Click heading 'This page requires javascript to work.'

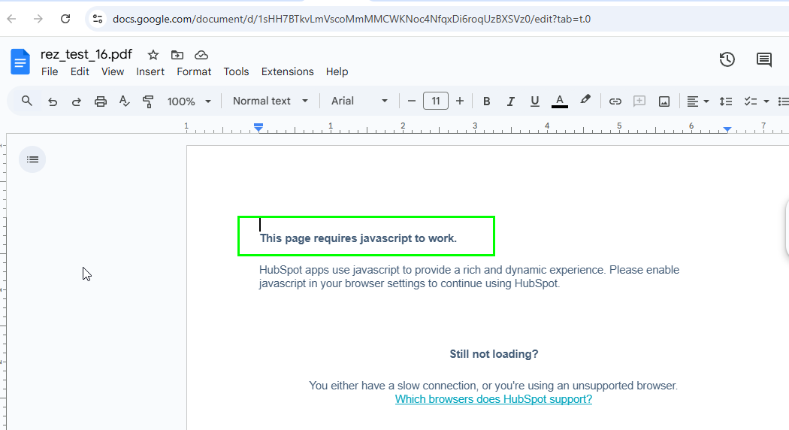[x=358, y=238]
